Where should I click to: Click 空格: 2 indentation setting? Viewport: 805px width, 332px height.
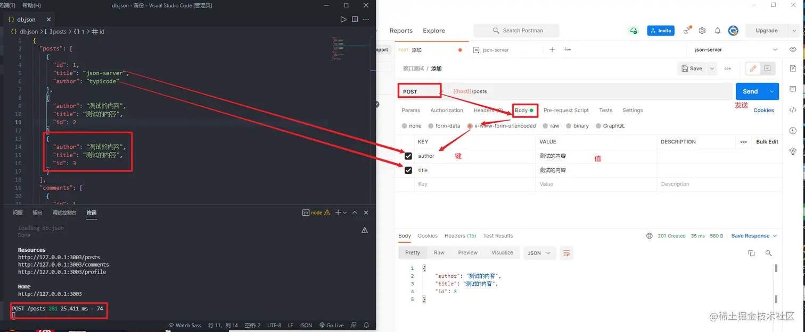coord(252,325)
